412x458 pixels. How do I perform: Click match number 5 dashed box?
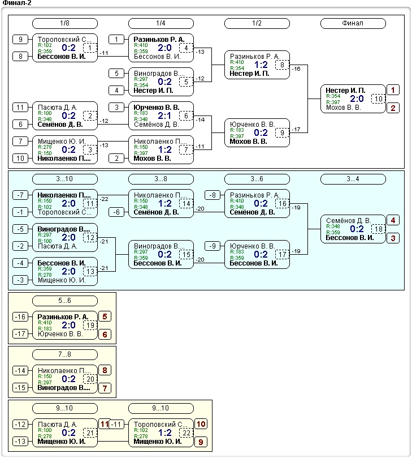pyautogui.click(x=186, y=82)
